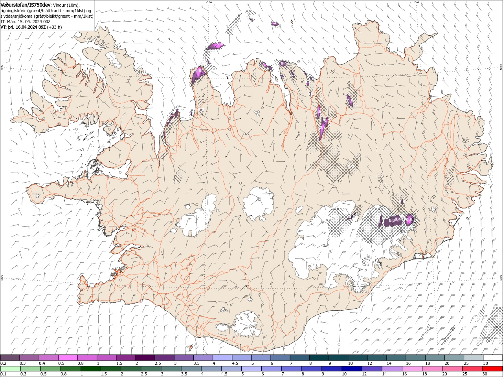Pick white upper legend swatch starting at 30
The width and height of the screenshot is (503, 377).
click(493, 358)
